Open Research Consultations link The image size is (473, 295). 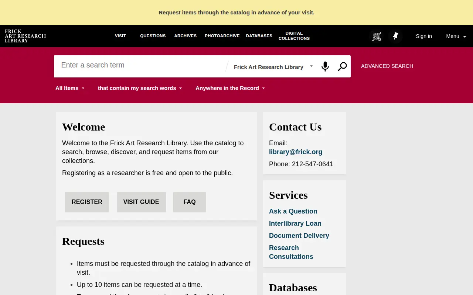[291, 252]
